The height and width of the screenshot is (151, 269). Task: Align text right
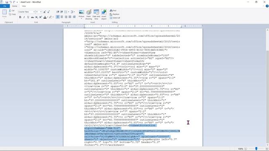click(x=66, y=17)
